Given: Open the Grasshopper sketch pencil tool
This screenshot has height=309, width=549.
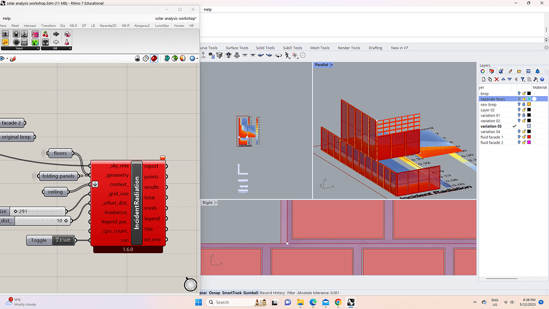Looking at the screenshot, I should (x=13, y=58).
